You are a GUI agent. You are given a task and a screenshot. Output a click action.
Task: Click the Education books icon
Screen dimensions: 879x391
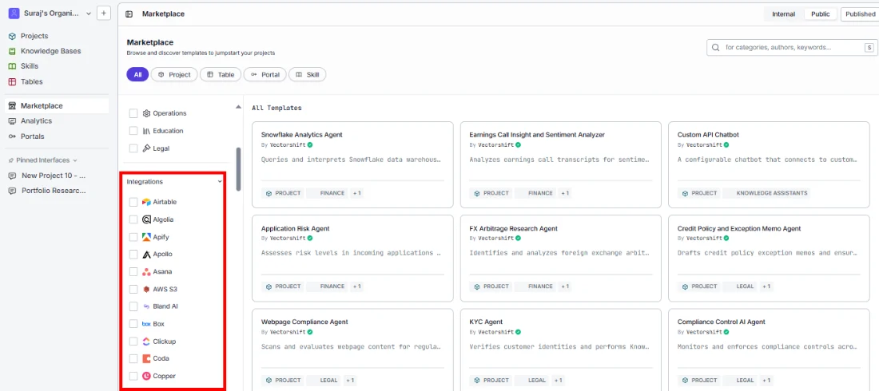pyautogui.click(x=147, y=131)
